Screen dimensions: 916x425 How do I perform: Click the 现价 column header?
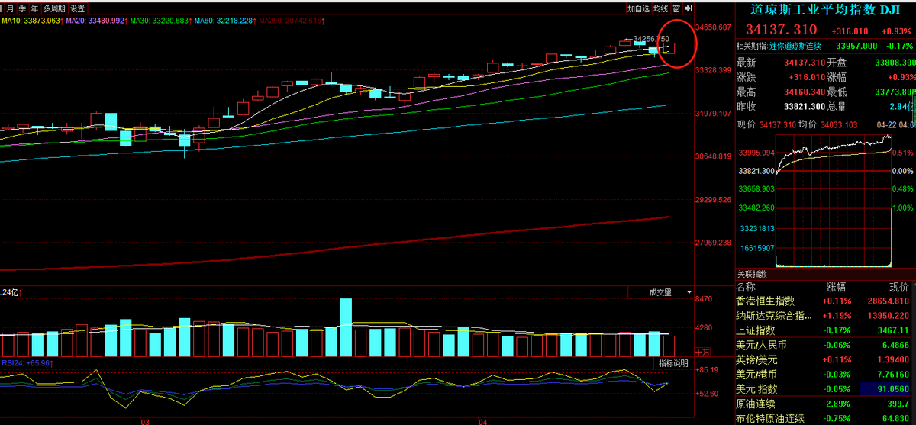(x=899, y=287)
